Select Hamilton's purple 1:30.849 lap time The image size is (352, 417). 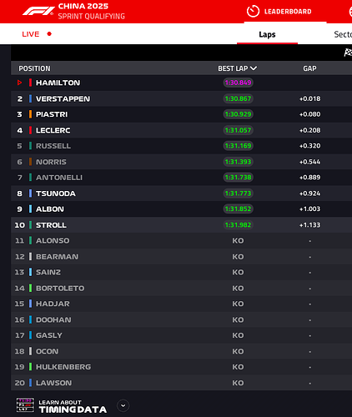pos(238,83)
